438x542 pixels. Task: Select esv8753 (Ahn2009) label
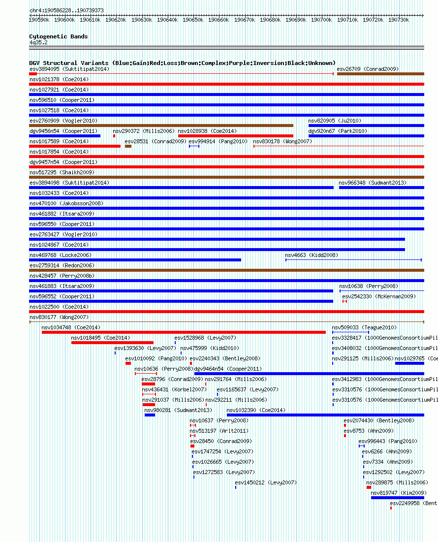369,432
